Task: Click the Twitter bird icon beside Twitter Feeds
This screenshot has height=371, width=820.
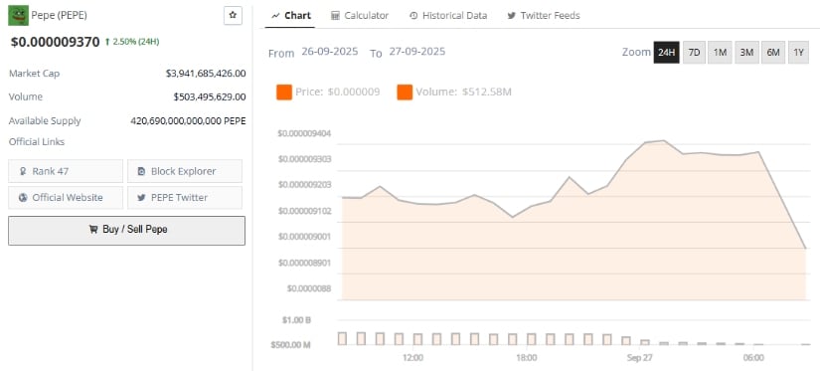Action: 512,16
